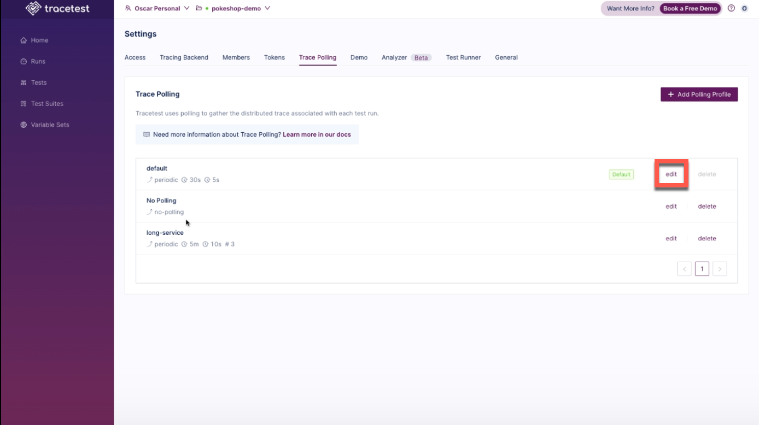The height and width of the screenshot is (425, 759).
Task: Click Learn more in our docs link
Action: [317, 134]
